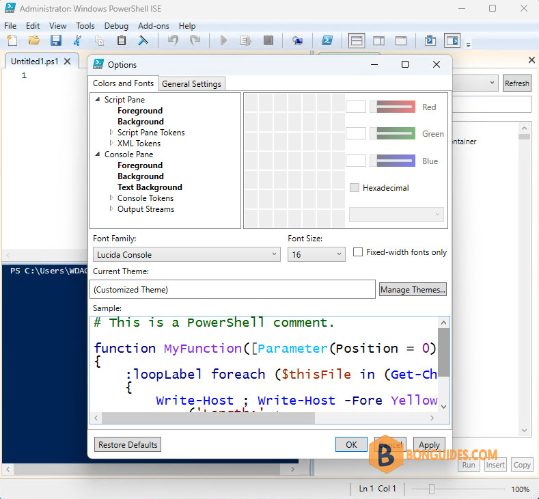The width and height of the screenshot is (539, 499).
Task: Open the Tools menu
Action: click(85, 26)
